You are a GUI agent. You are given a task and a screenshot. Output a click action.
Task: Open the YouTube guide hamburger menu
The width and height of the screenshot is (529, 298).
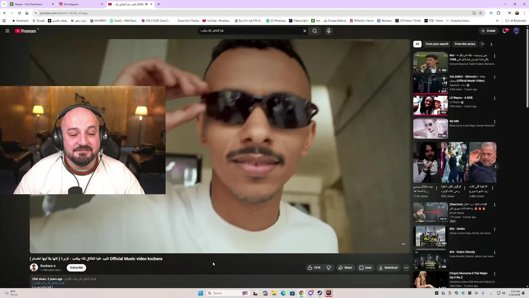click(7, 31)
